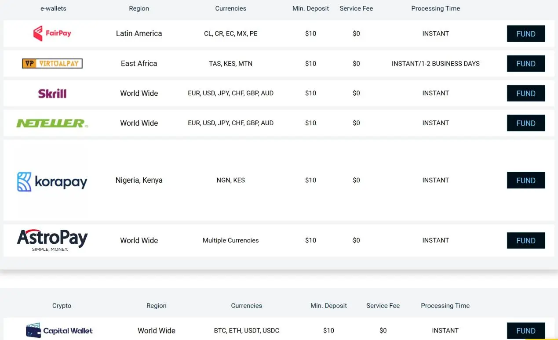
Task: Click 'INSTANT/1-2 BUSINESS DAYS' processing time
Action: (x=436, y=63)
